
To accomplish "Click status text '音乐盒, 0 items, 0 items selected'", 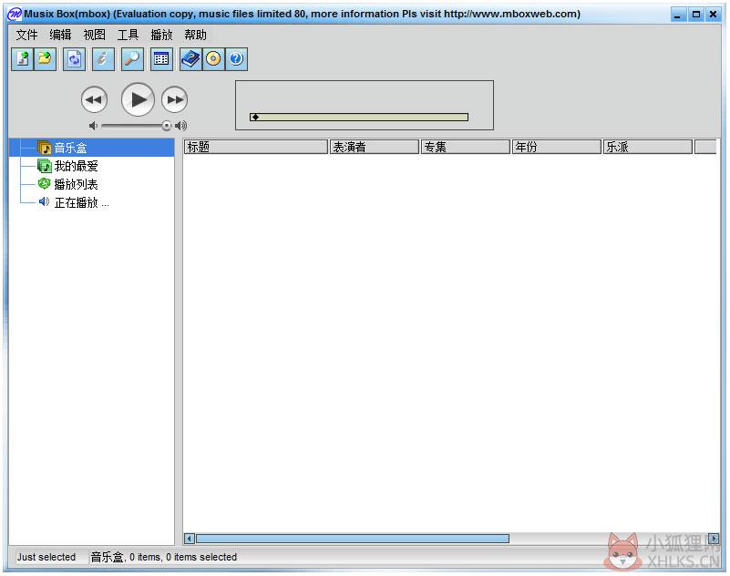I will [163, 557].
